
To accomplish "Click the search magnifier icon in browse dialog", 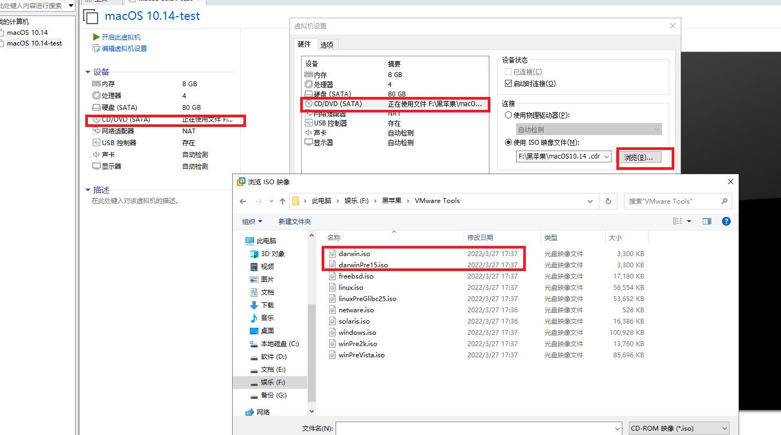I will click(x=724, y=201).
